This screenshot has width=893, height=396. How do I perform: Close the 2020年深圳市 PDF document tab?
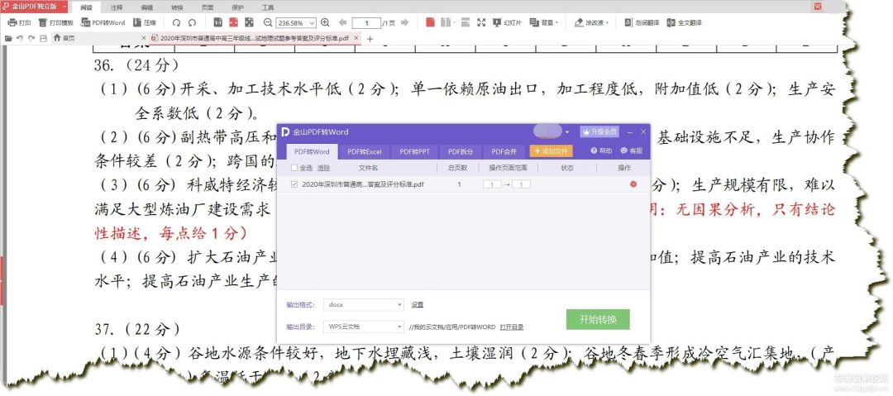356,38
